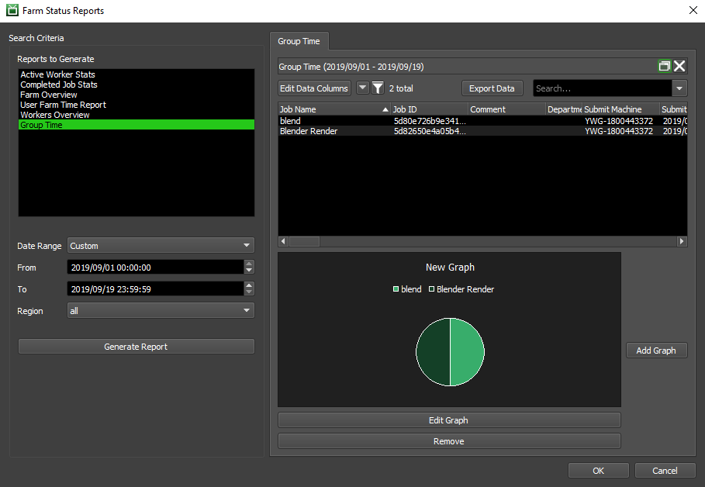Close the Group Time report panel
This screenshot has height=487, width=705.
click(x=679, y=66)
